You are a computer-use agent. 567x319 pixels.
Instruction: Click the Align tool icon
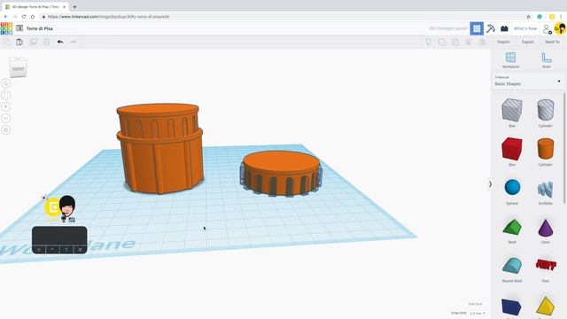[469, 42]
